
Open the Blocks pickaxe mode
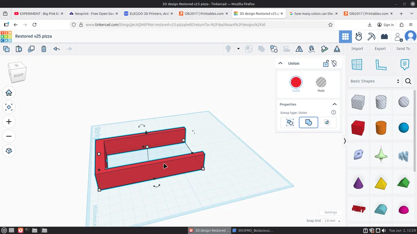coord(371,37)
